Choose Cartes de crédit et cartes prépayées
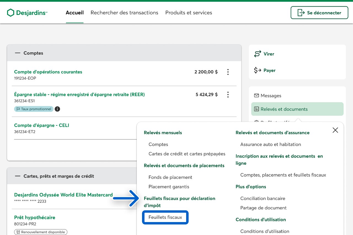This screenshot has width=353, height=235. 187,154
